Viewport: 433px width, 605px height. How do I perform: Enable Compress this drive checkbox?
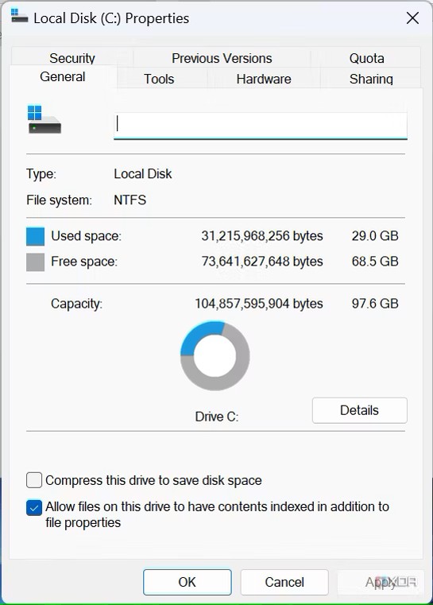click(34, 480)
